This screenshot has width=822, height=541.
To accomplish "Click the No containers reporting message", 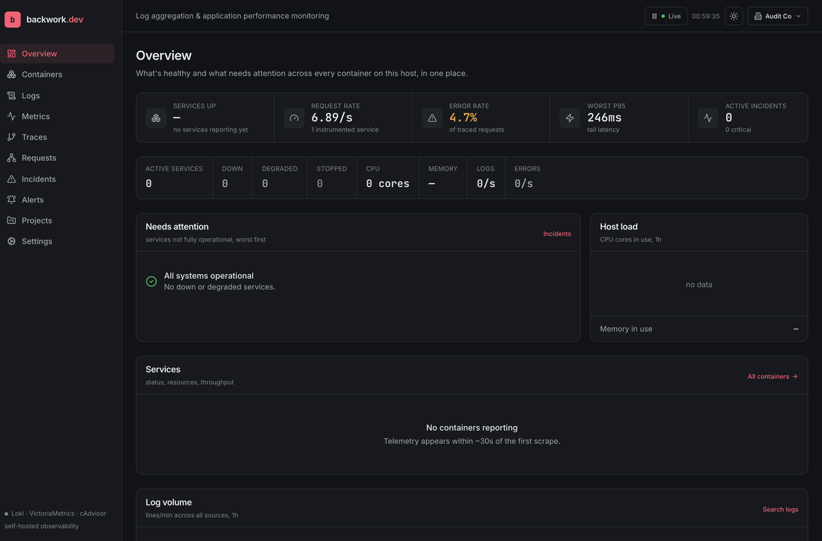I will (472, 428).
